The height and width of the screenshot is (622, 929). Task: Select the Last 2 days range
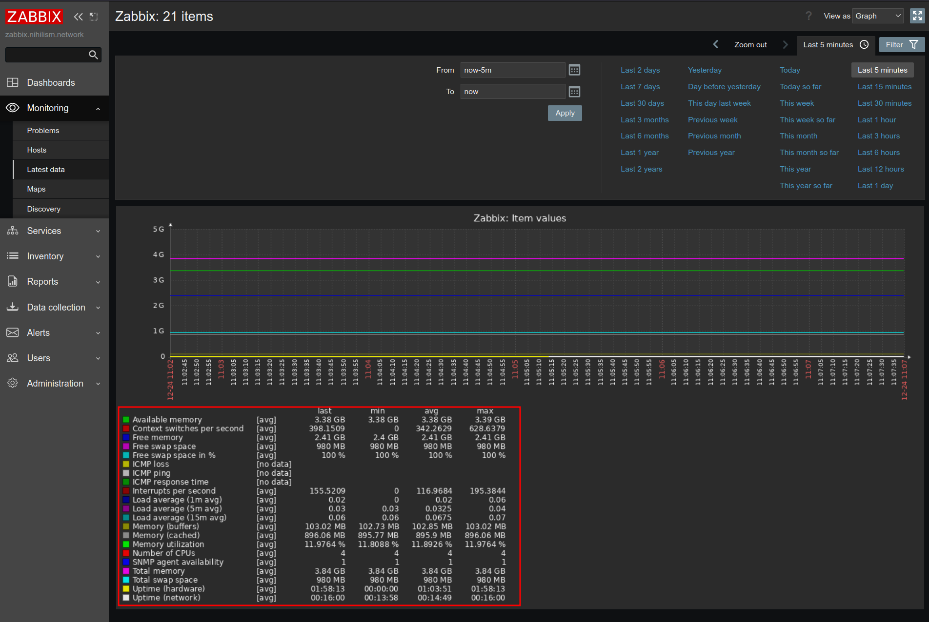coord(640,70)
